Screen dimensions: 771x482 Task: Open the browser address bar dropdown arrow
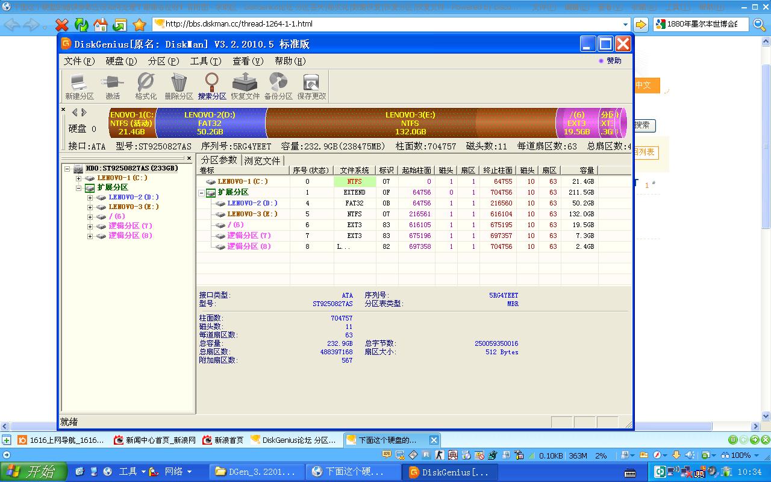pos(625,24)
